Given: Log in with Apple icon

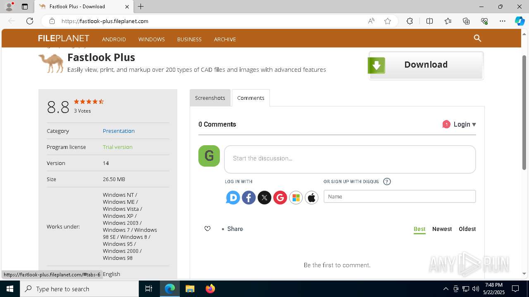Looking at the screenshot, I should (x=311, y=198).
